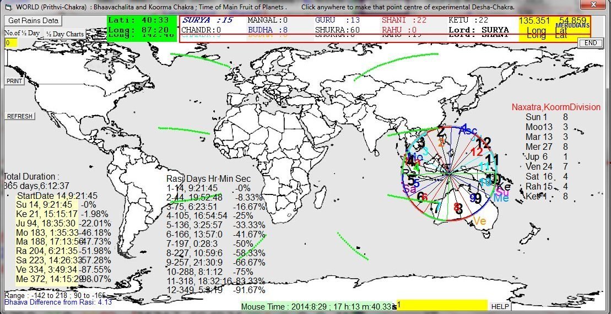Select the Ven 24 7 naxatra row
Screen dimensions: 611x314
coord(547,167)
